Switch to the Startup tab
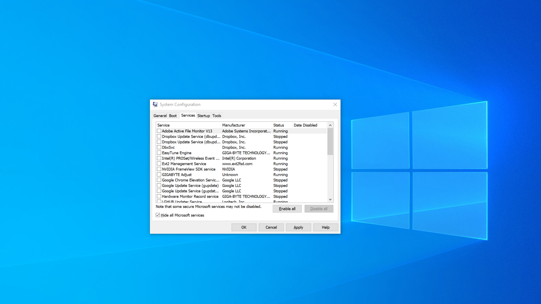Viewport: 541px width, 304px height. (x=204, y=115)
